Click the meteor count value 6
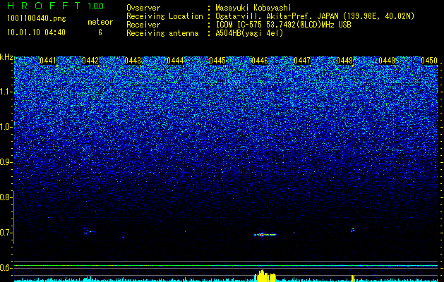This screenshot has height=282, width=444. tap(100, 32)
